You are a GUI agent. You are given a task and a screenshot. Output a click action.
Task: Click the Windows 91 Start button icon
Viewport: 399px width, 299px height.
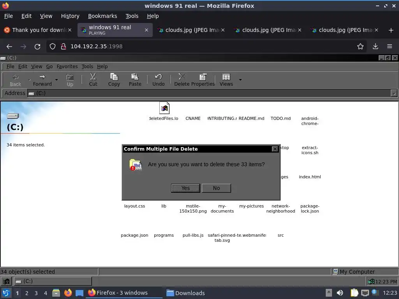point(6,281)
